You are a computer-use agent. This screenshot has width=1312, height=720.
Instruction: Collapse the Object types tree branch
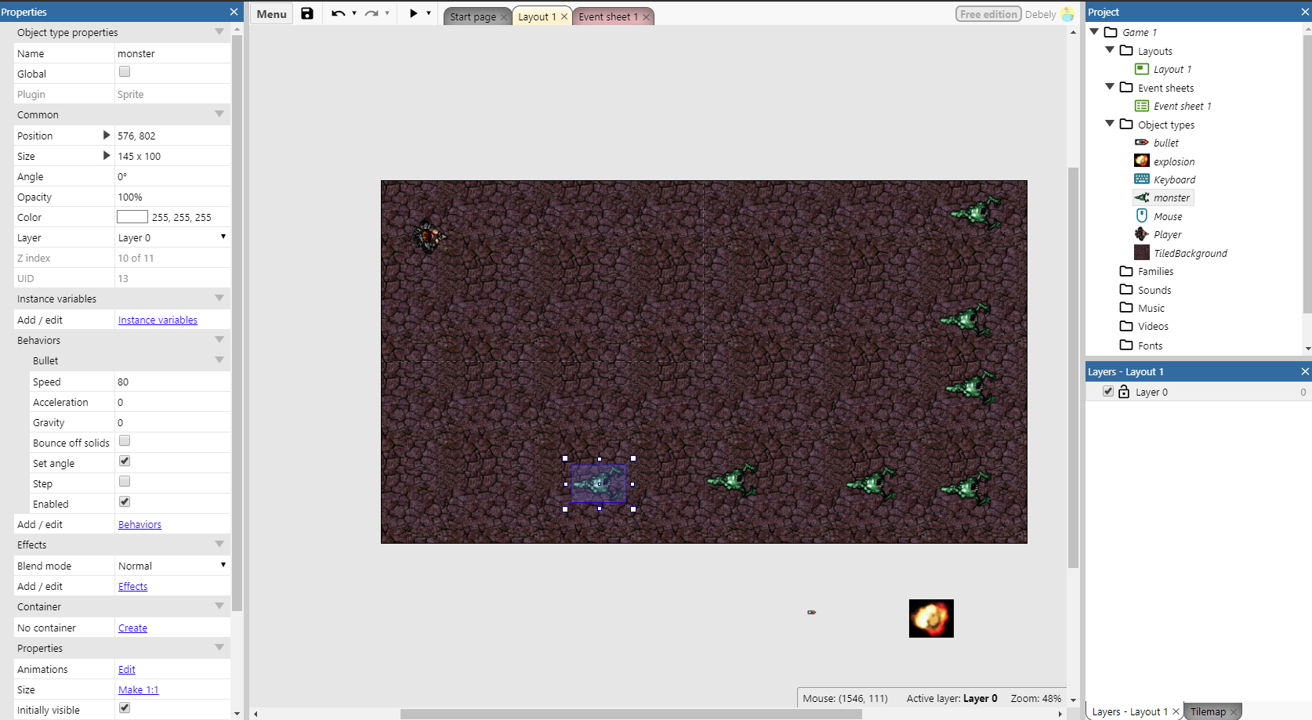[1110, 124]
